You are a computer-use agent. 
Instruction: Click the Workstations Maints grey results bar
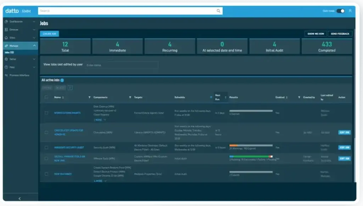(251, 111)
